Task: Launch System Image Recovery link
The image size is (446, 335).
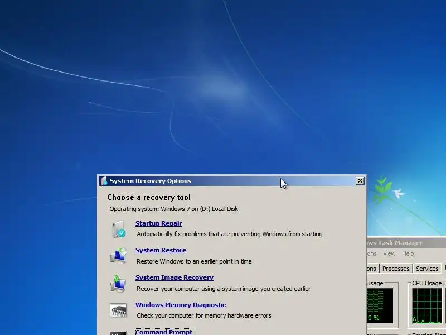Action: pyautogui.click(x=174, y=277)
